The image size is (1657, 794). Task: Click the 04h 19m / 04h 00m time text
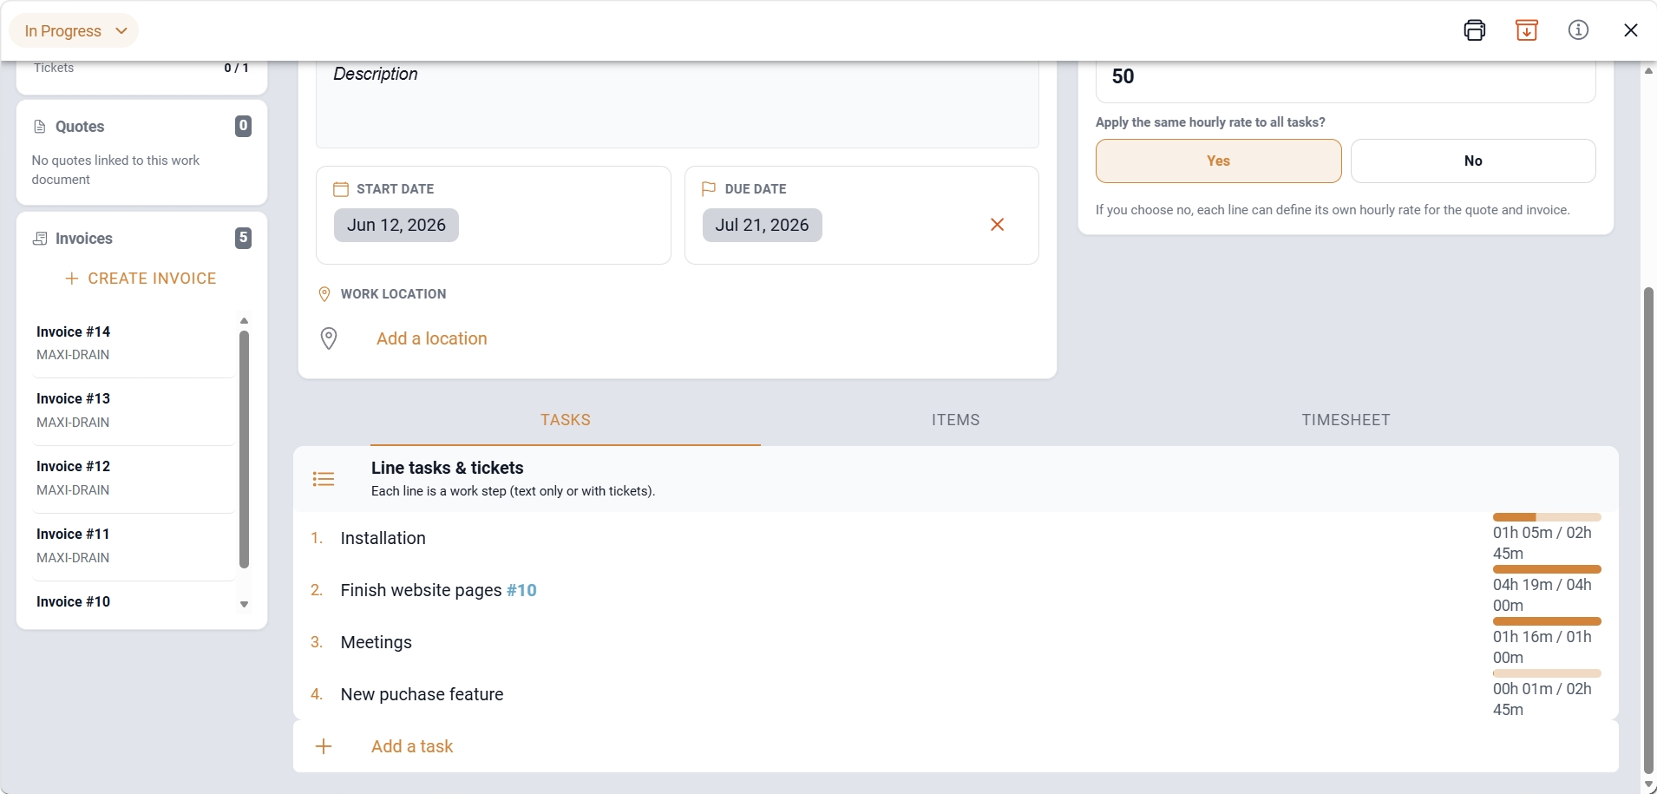click(x=1542, y=595)
